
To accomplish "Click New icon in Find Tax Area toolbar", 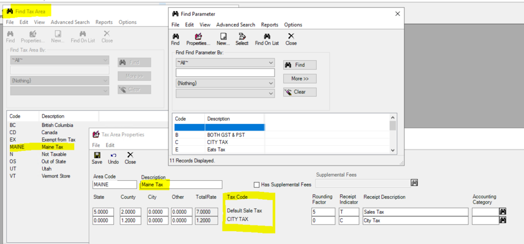I will pyautogui.click(x=58, y=37).
